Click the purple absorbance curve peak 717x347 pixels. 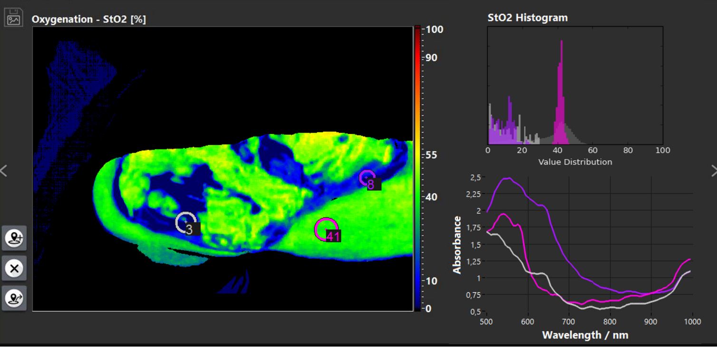508,179
